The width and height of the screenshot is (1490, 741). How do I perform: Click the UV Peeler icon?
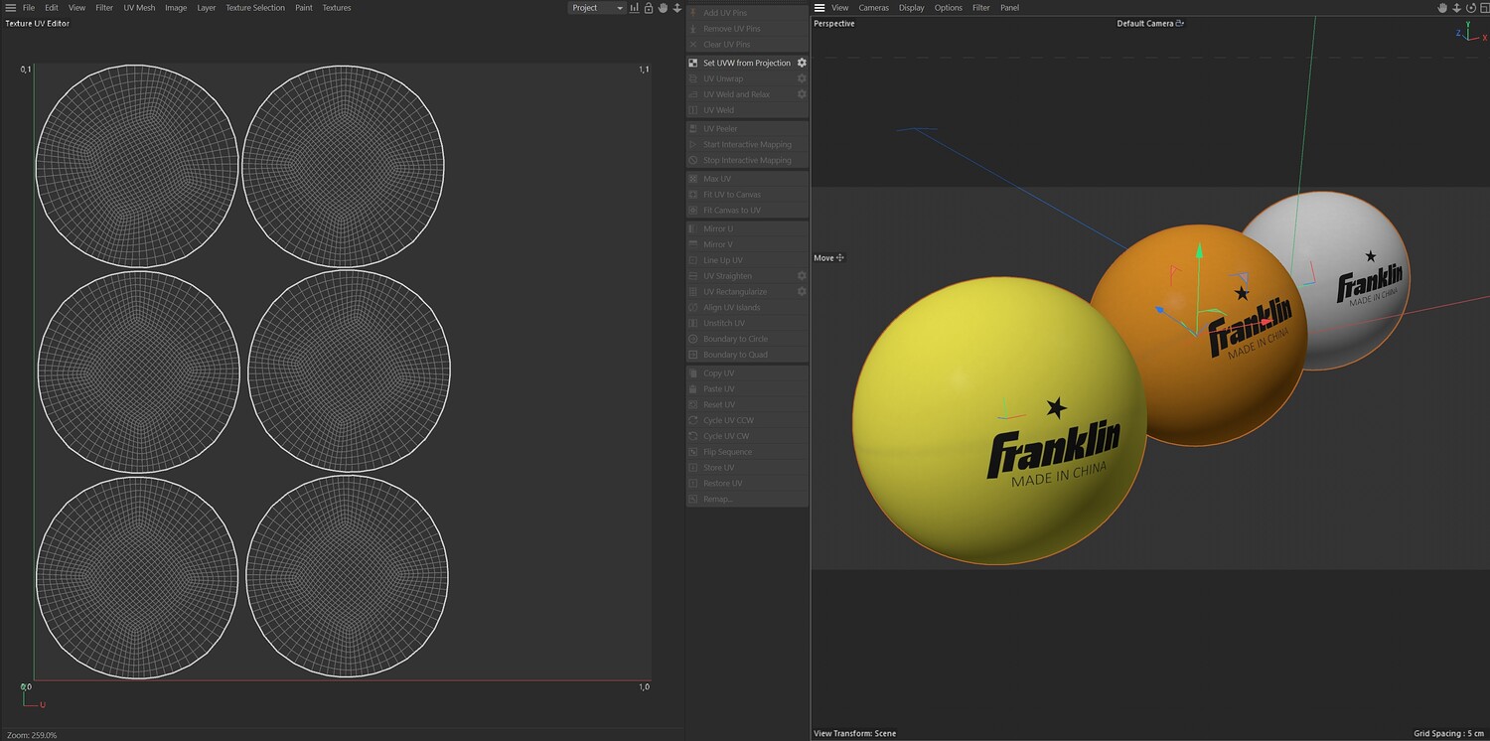[x=693, y=129]
